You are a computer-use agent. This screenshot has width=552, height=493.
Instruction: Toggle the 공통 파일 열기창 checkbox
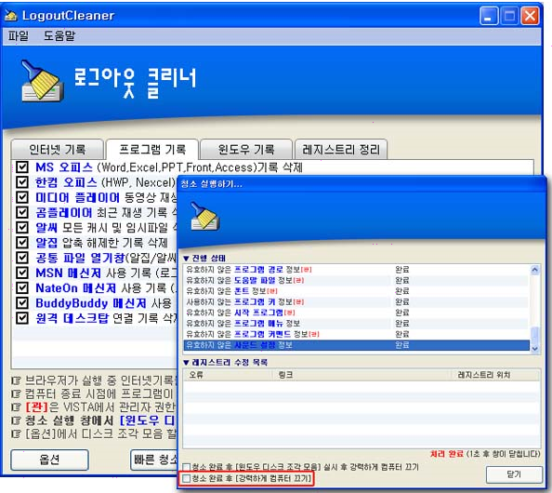[x=22, y=258]
